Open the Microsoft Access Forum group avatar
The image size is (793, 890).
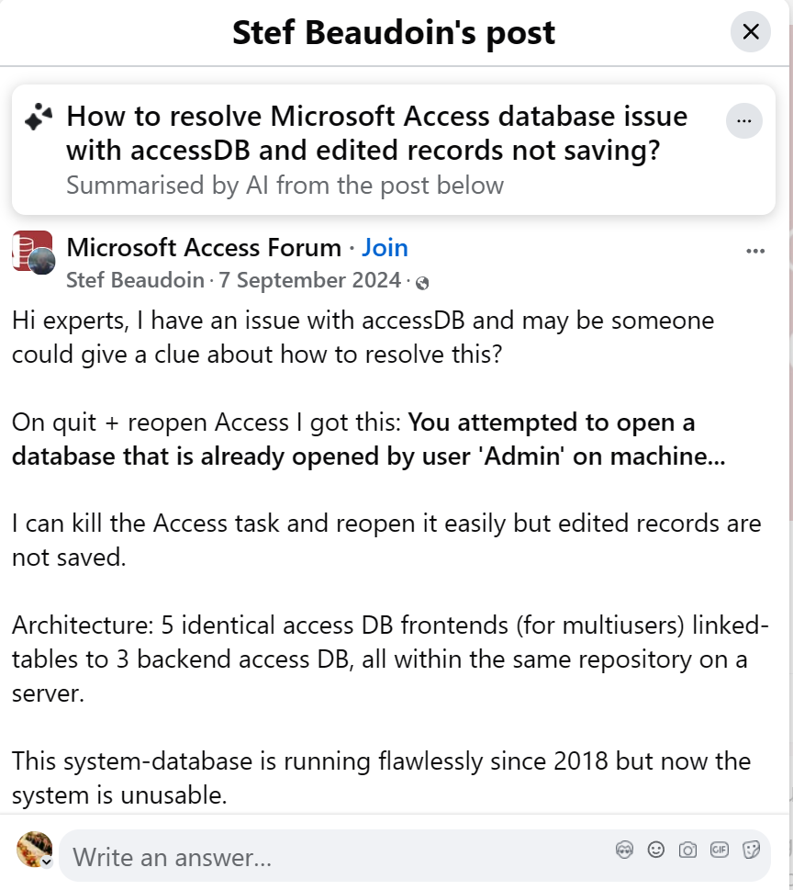[33, 251]
